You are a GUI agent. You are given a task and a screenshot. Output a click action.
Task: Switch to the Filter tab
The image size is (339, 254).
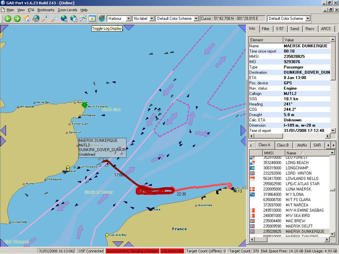click(x=266, y=29)
